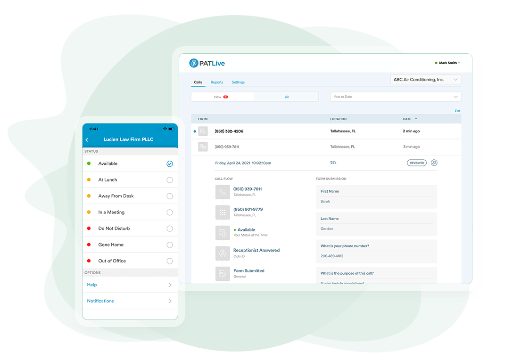This screenshot has width=513, height=360.
Task: Click "What is the purpose of this call?" label
Action: (x=347, y=273)
